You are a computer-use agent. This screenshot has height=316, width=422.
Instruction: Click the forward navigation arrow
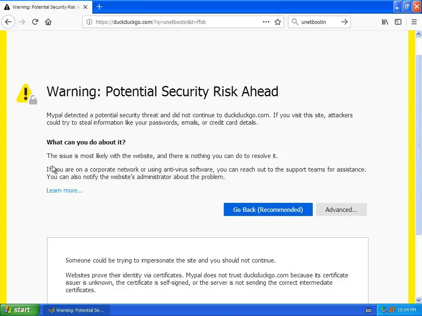coord(22,22)
